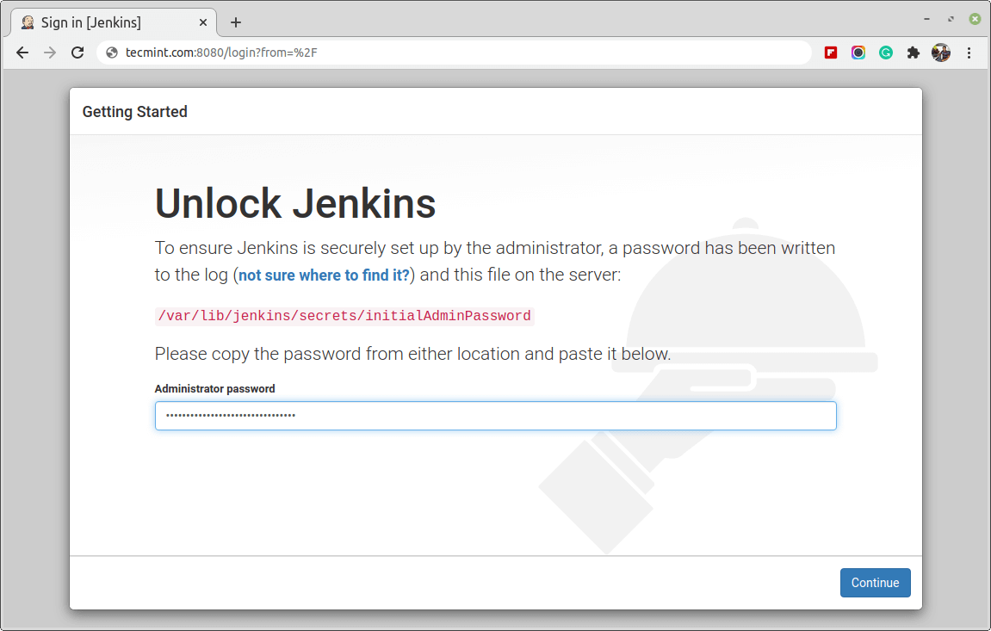This screenshot has height=631, width=991.
Task: Open the Extensions puzzle menu
Action: (x=914, y=53)
